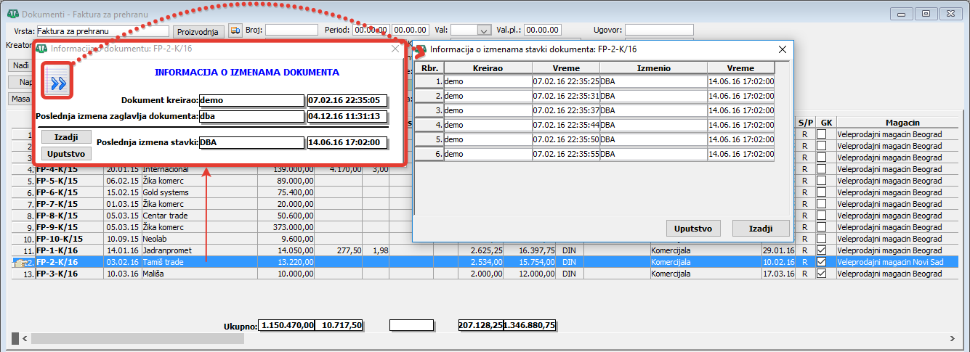Click the Proizvodnja button
Image resolution: width=970 pixels, height=352 pixels.
[199, 31]
